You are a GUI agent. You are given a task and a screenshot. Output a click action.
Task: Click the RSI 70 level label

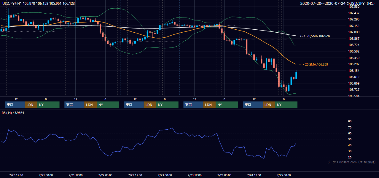pyautogui.click(x=350, y=127)
